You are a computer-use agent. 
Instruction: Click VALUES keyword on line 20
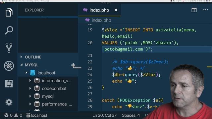tap(109, 43)
